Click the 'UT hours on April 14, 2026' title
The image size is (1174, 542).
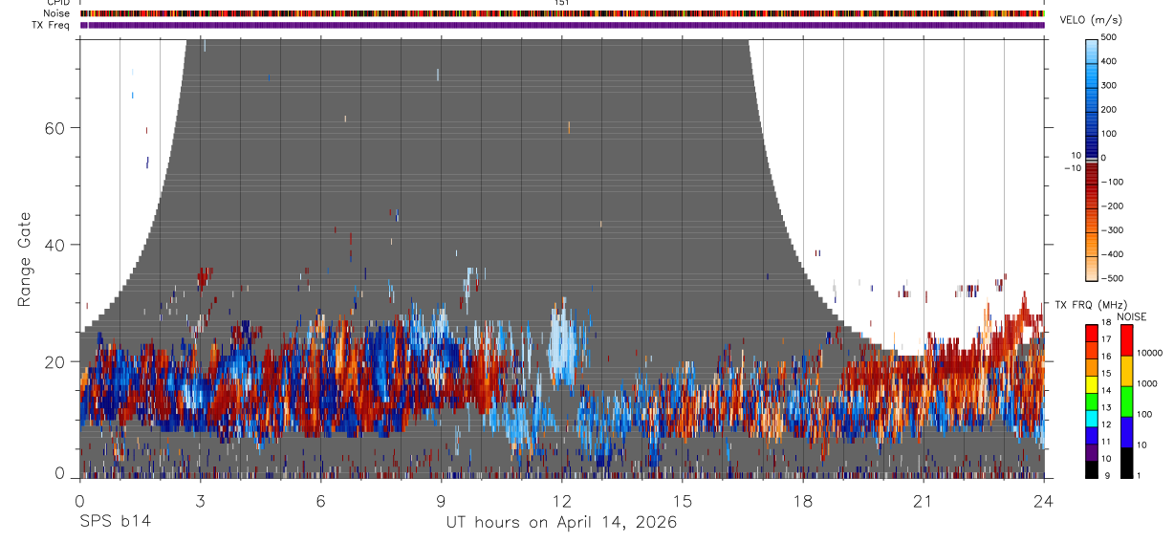561,522
